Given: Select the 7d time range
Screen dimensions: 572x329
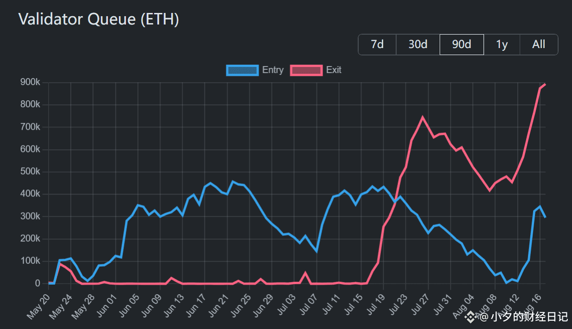Looking at the screenshot, I should click(x=377, y=44).
